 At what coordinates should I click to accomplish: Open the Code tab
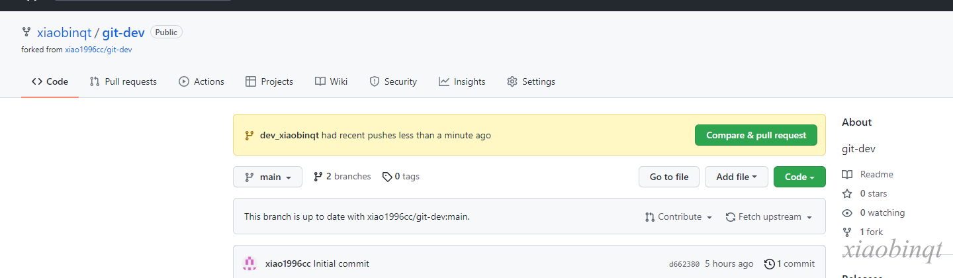[x=50, y=81]
